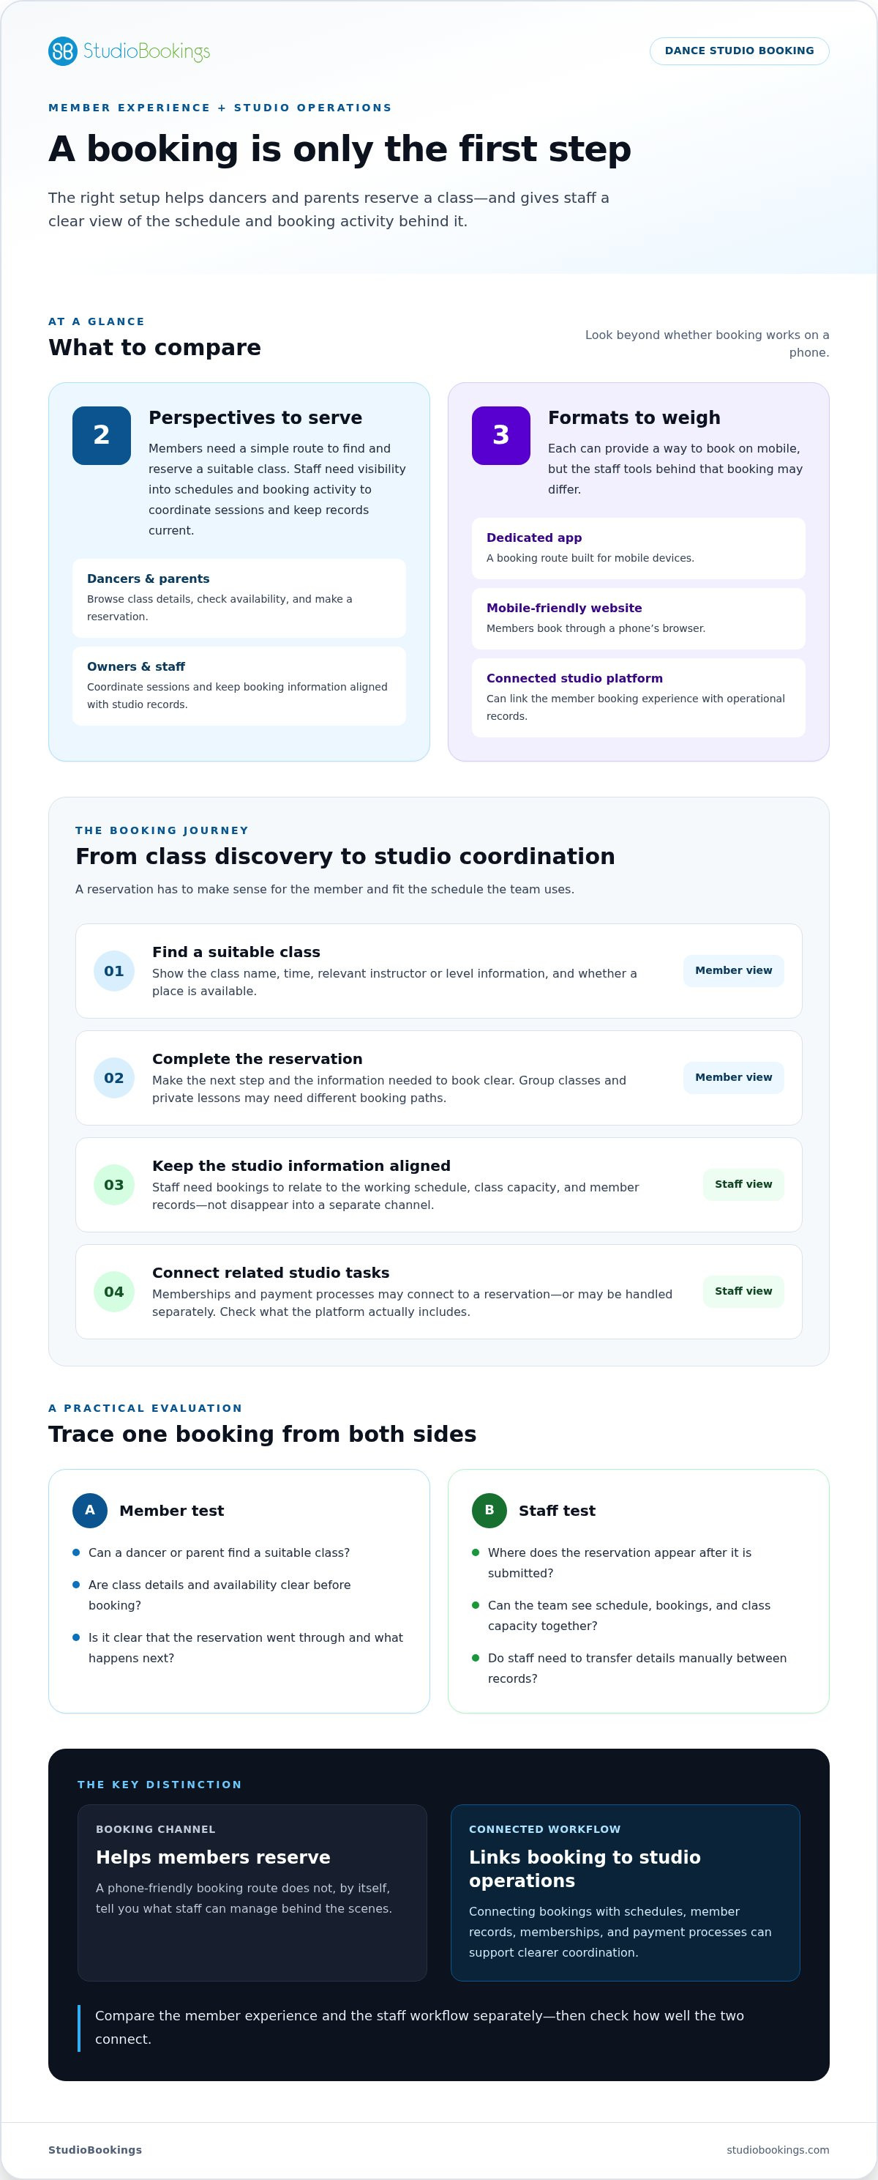Click 'A booking is only the first step' title
The width and height of the screenshot is (878, 2180).
(340, 149)
